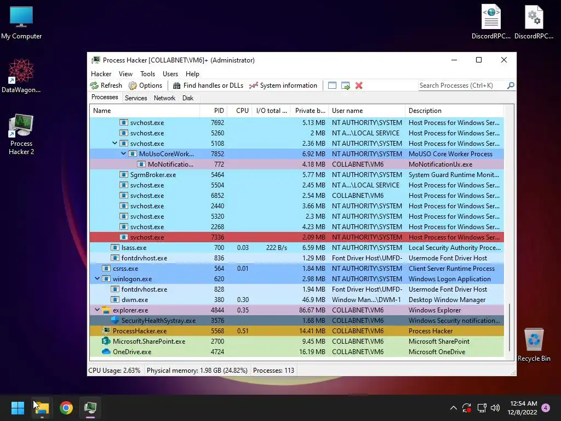Image resolution: width=561 pixels, height=421 pixels.
Task: Open the View menu
Action: (x=125, y=74)
